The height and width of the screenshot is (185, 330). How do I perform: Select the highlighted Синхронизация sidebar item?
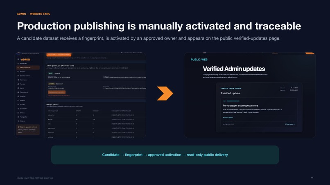point(28,68)
